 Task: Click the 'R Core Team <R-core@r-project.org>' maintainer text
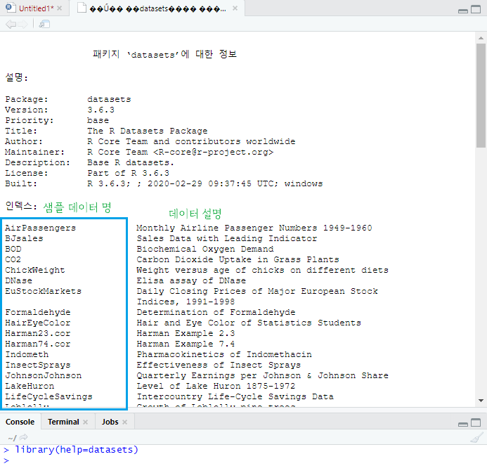(x=180, y=153)
